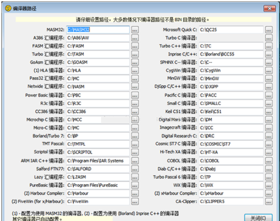Click the Digital Mars path field C:\DM
The image size is (280, 221).
click(231, 120)
